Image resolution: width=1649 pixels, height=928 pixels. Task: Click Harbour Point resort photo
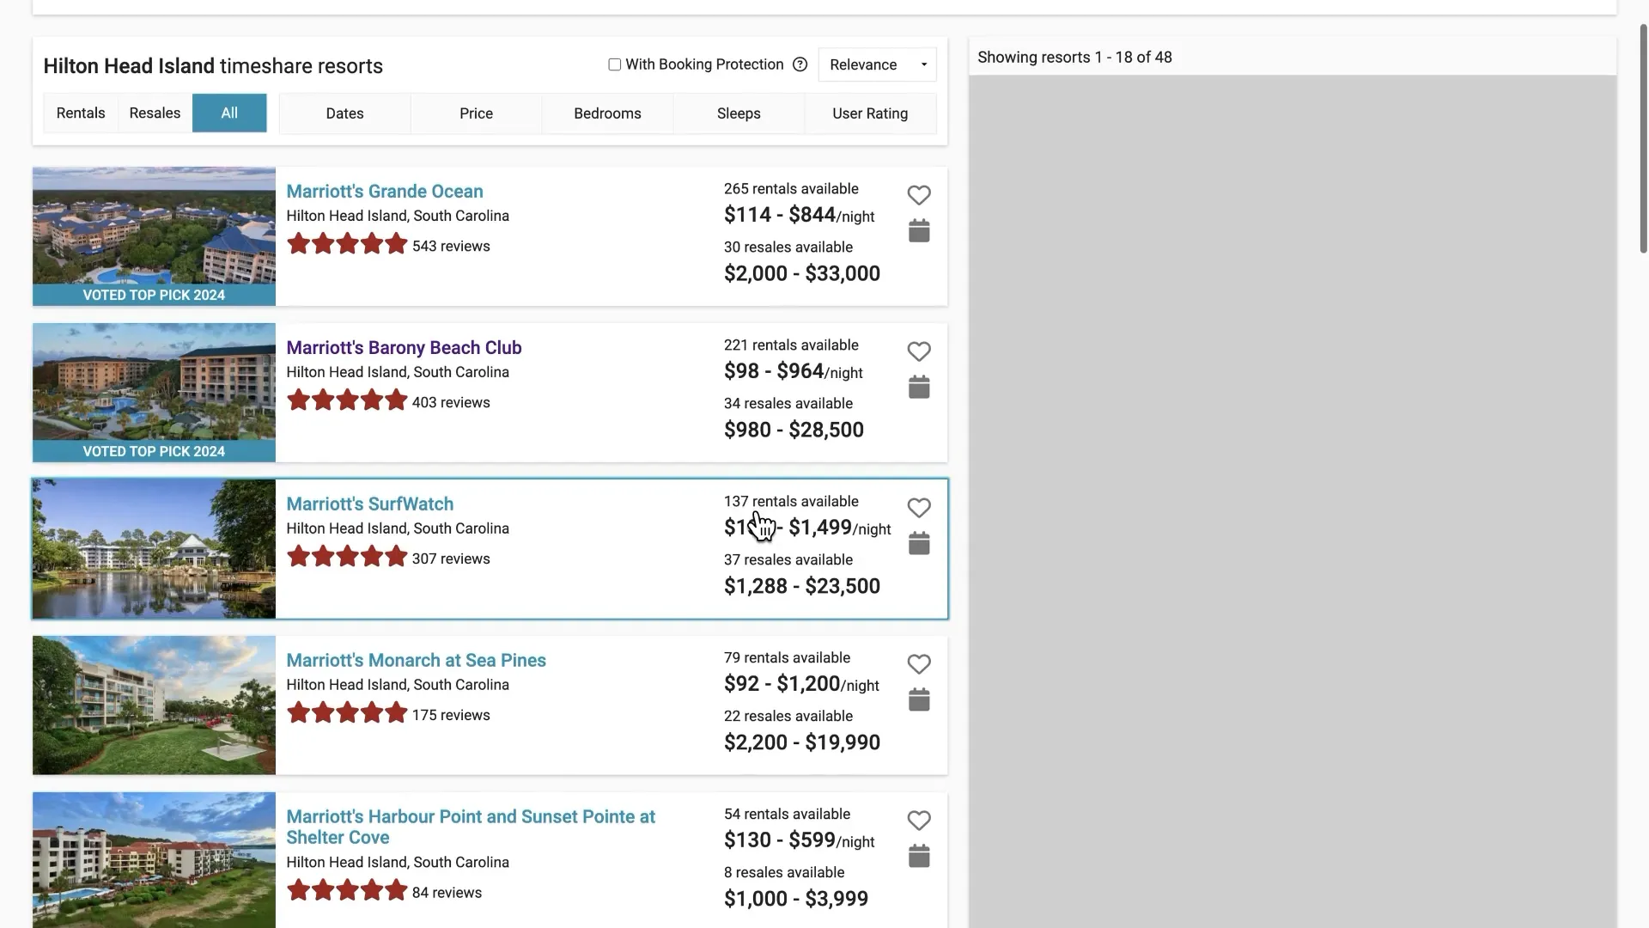pyautogui.click(x=154, y=860)
